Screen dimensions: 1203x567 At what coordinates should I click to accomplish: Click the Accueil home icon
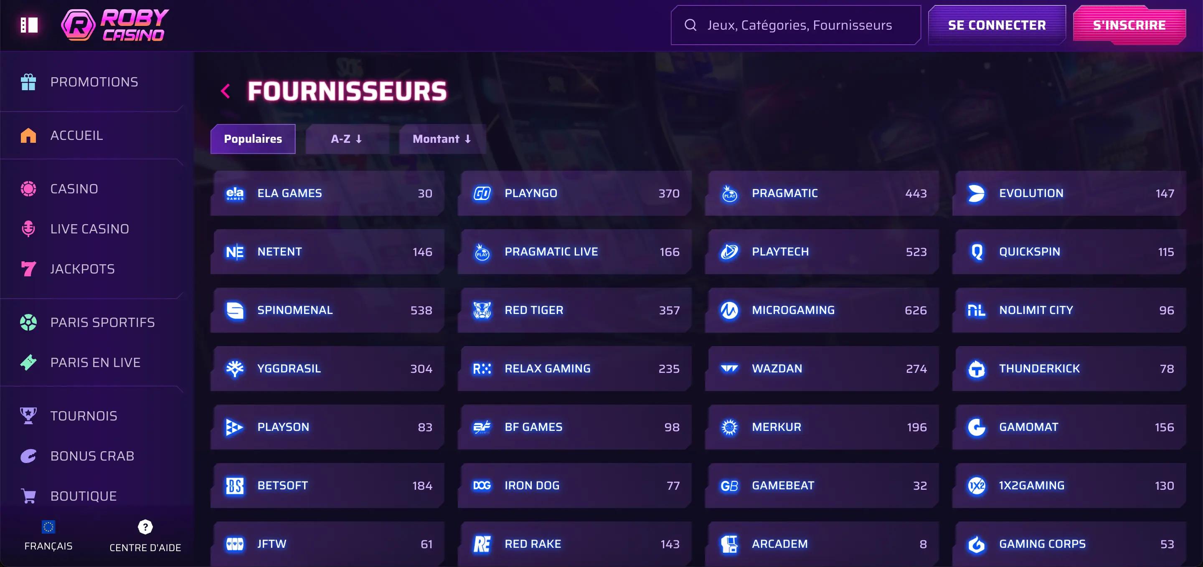coord(28,135)
